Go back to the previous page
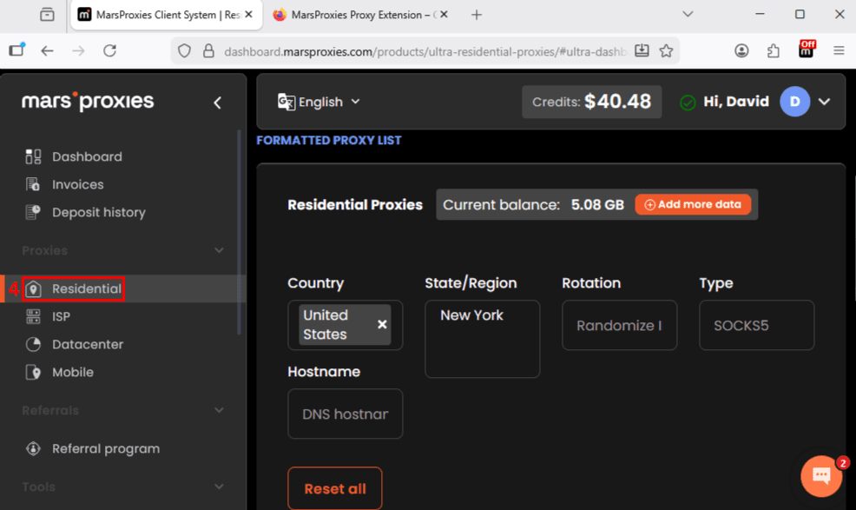 click(48, 51)
